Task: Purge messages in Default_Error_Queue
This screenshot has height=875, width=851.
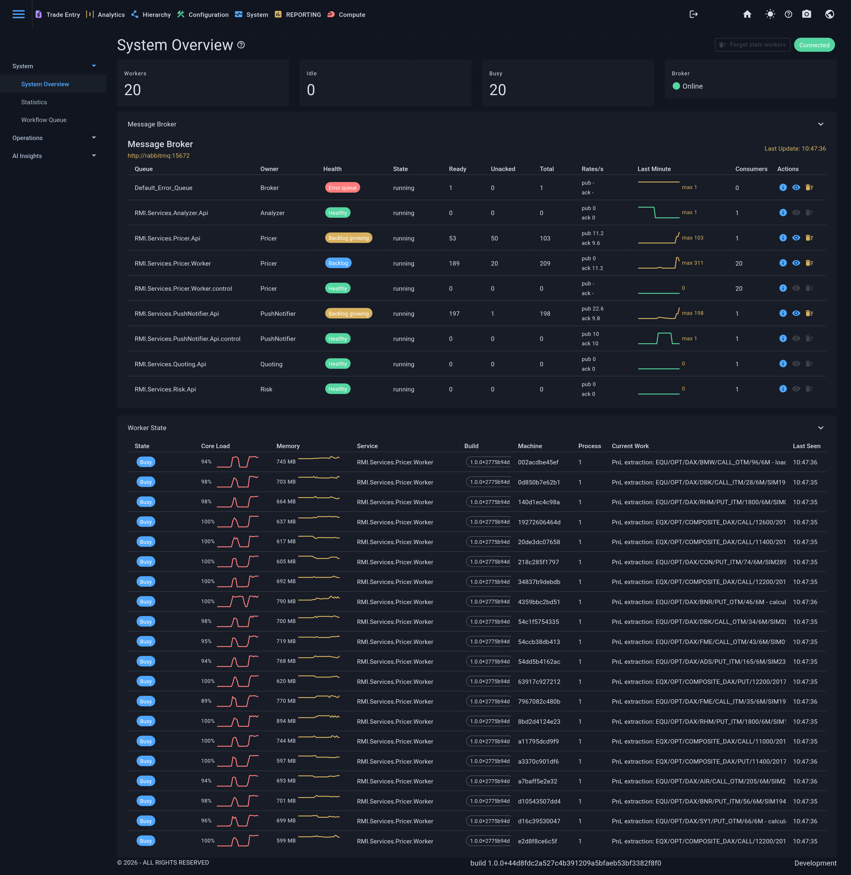Action: 809,187
